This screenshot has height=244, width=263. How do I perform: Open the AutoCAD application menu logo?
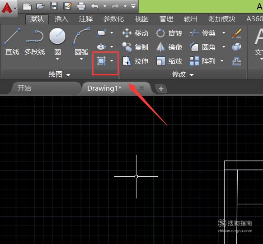tap(7, 8)
